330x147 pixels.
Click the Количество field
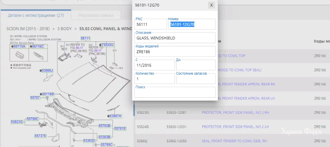pos(155,78)
